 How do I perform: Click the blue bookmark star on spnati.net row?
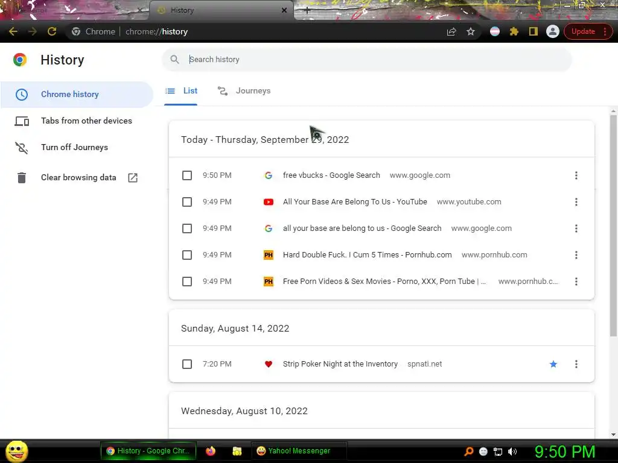pyautogui.click(x=553, y=364)
